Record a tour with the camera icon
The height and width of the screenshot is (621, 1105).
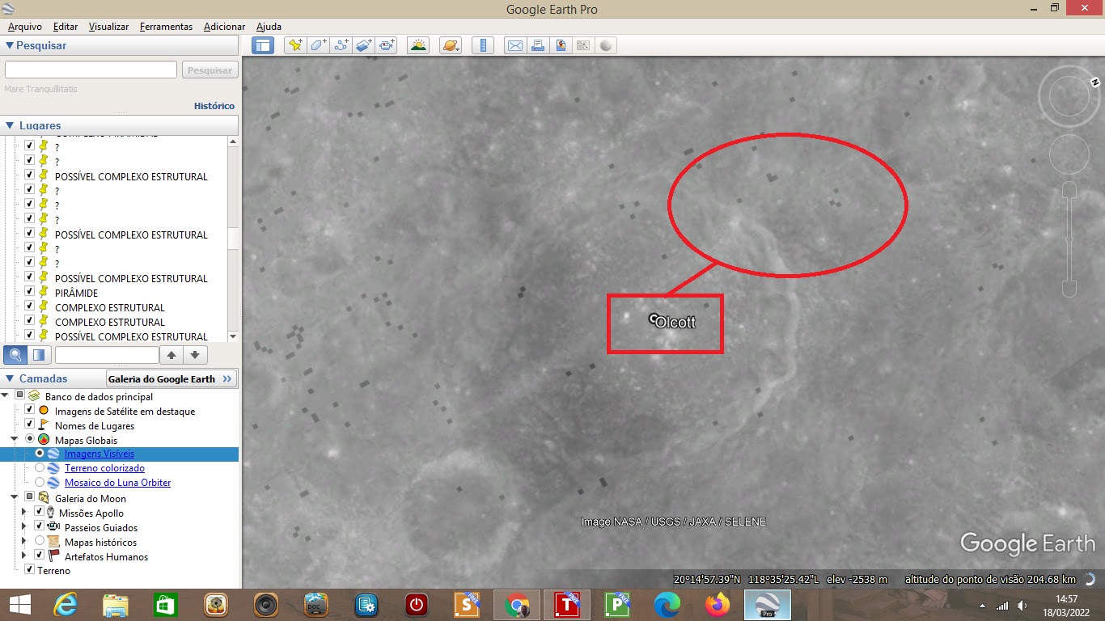tap(387, 45)
